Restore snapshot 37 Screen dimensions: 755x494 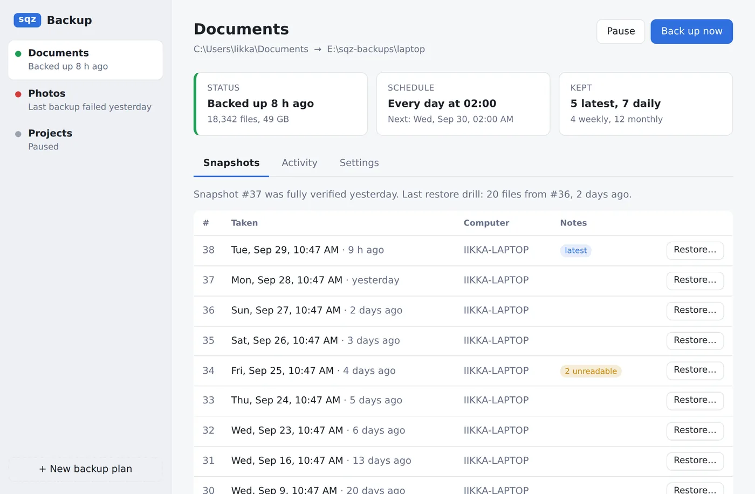[695, 280]
